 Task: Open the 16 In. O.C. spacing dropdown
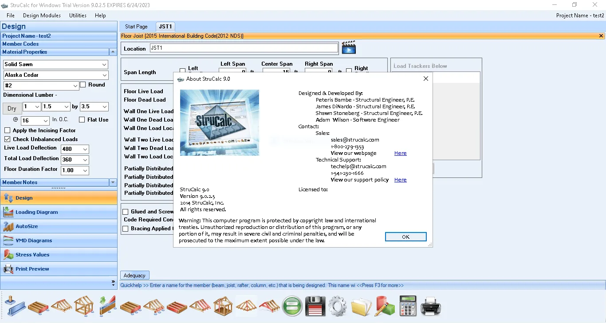[x=46, y=121]
